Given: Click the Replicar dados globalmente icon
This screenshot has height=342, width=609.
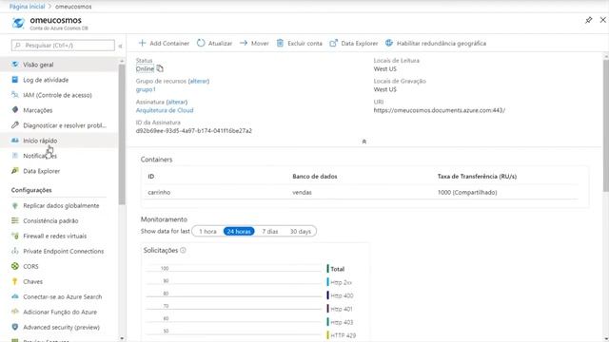Looking at the screenshot, I should [x=15, y=205].
